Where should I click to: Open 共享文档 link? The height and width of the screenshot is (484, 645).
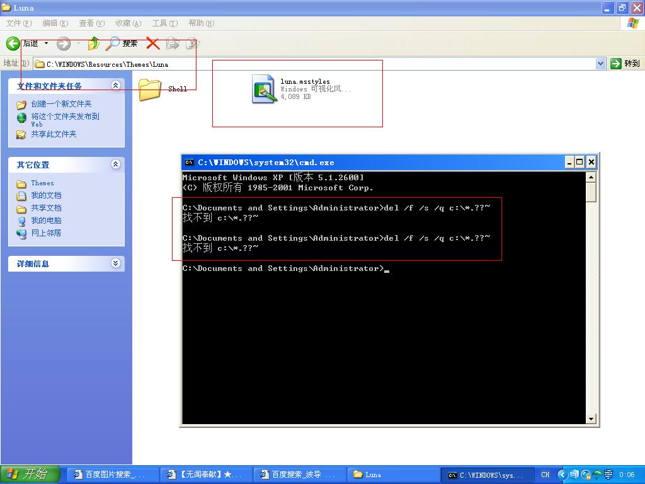click(x=46, y=208)
